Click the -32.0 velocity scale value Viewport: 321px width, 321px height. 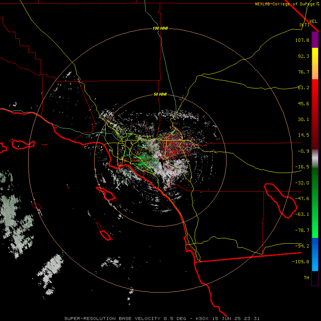click(302, 183)
